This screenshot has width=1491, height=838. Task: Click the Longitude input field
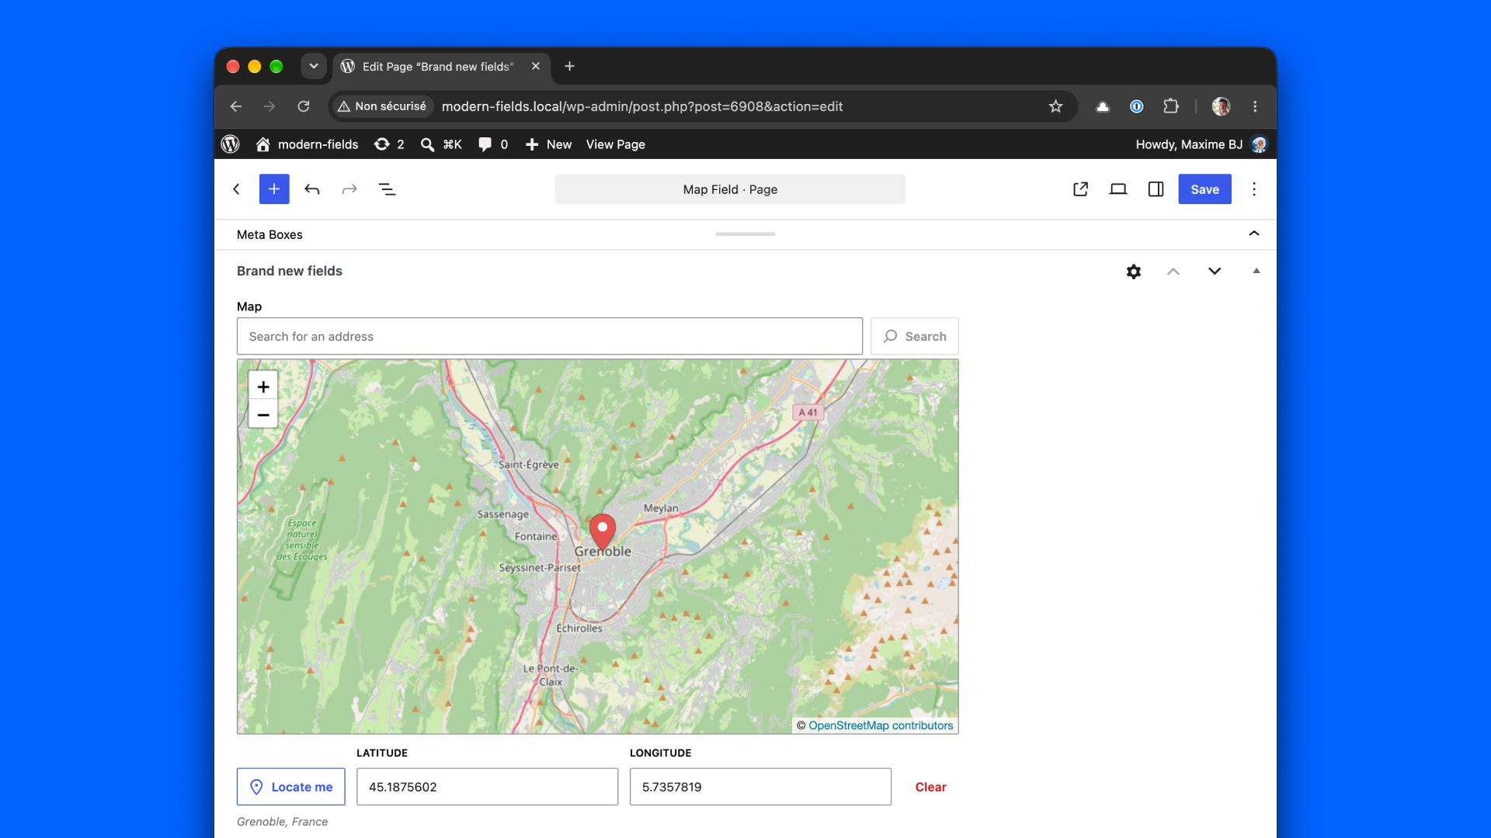pos(760,787)
